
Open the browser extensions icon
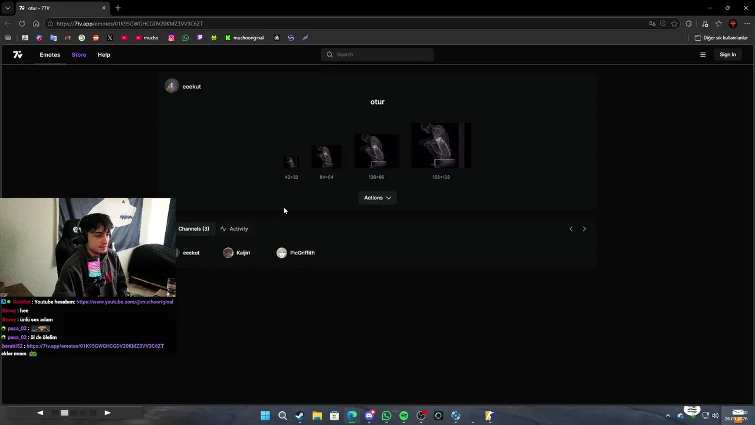coord(689,24)
